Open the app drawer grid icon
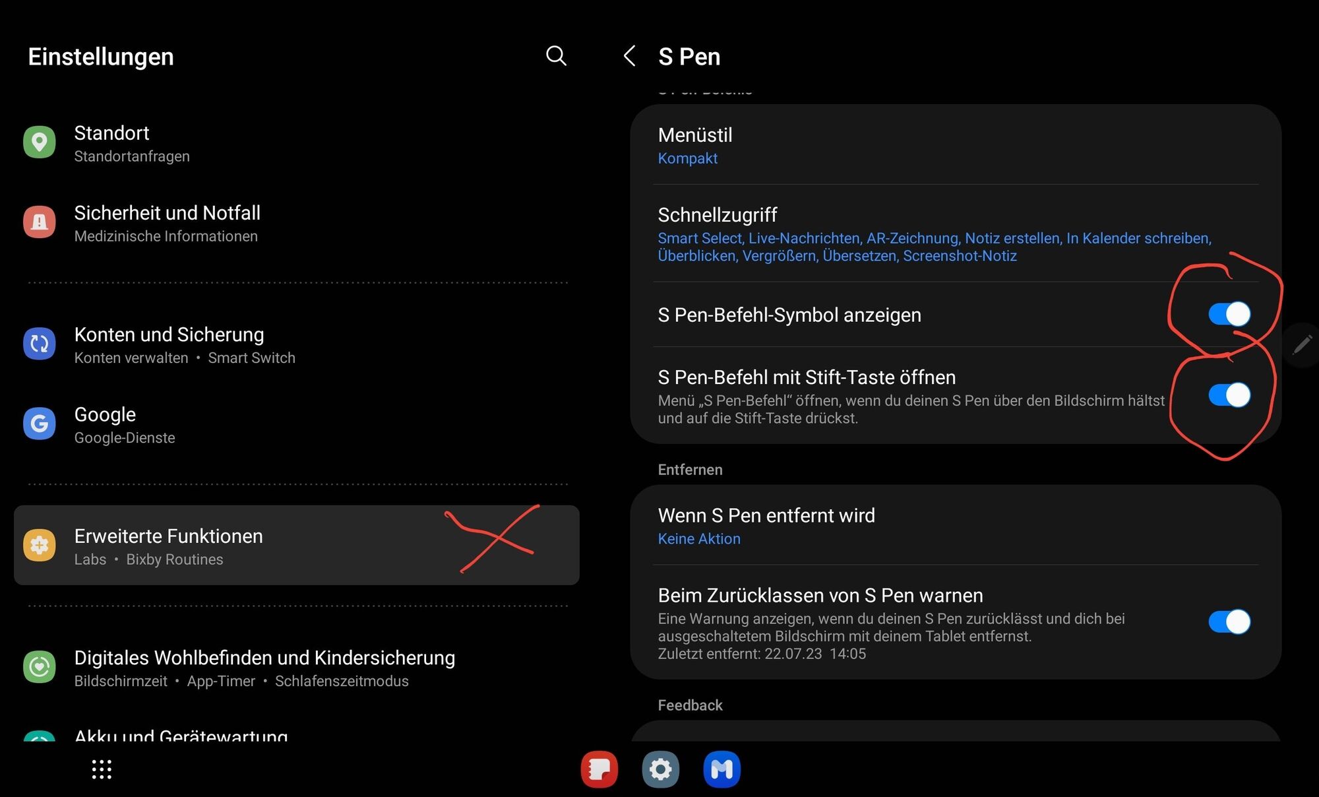 [102, 769]
